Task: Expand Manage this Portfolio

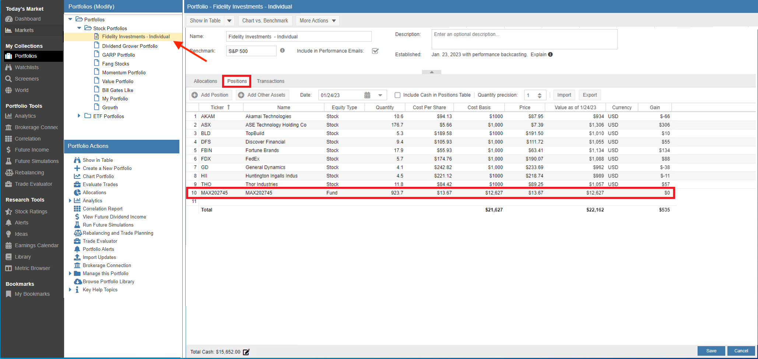Action: [x=70, y=273]
